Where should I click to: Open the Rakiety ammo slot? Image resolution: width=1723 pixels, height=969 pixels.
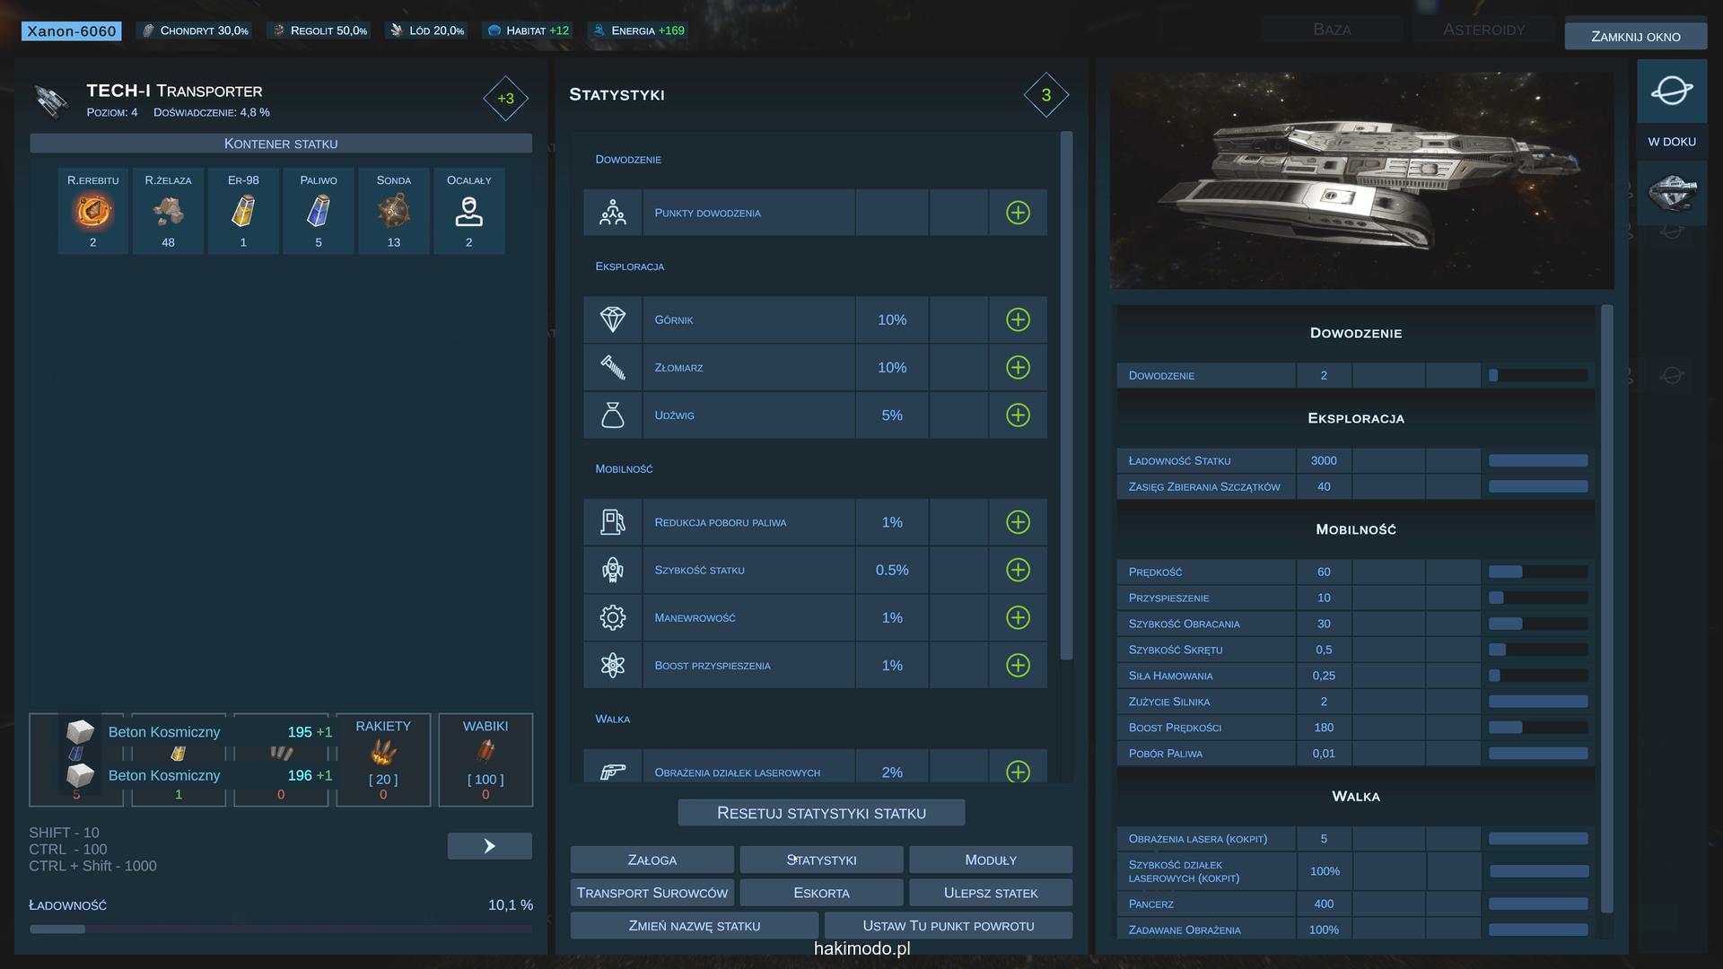click(383, 759)
